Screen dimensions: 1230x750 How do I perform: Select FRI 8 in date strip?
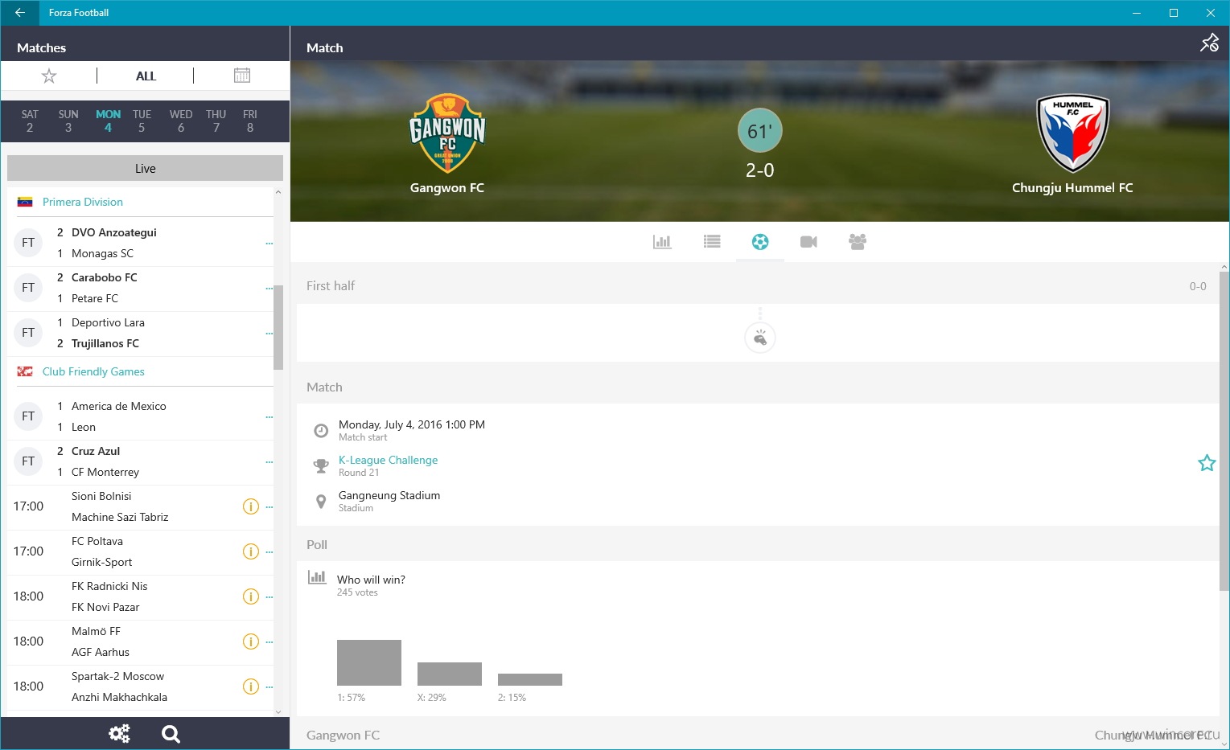[250, 121]
